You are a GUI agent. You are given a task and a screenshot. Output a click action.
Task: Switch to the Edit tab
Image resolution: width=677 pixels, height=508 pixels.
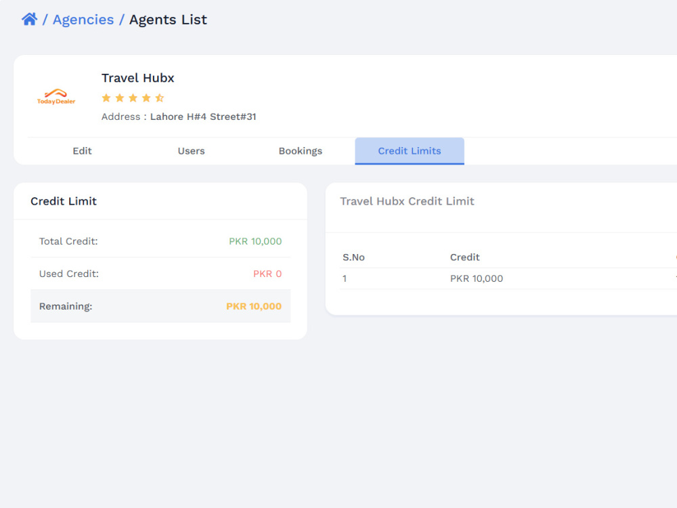(x=82, y=151)
